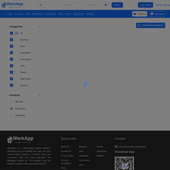Click the grid icon beside All category
The width and height of the screenshot is (170, 170).
pyautogui.click(x=17, y=33)
